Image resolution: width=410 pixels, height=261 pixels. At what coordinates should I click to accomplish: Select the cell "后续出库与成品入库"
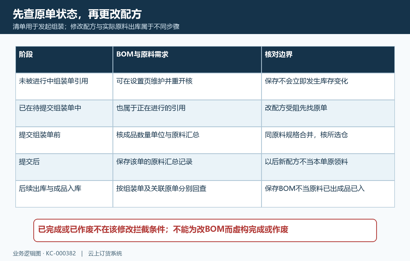click(x=64, y=194)
